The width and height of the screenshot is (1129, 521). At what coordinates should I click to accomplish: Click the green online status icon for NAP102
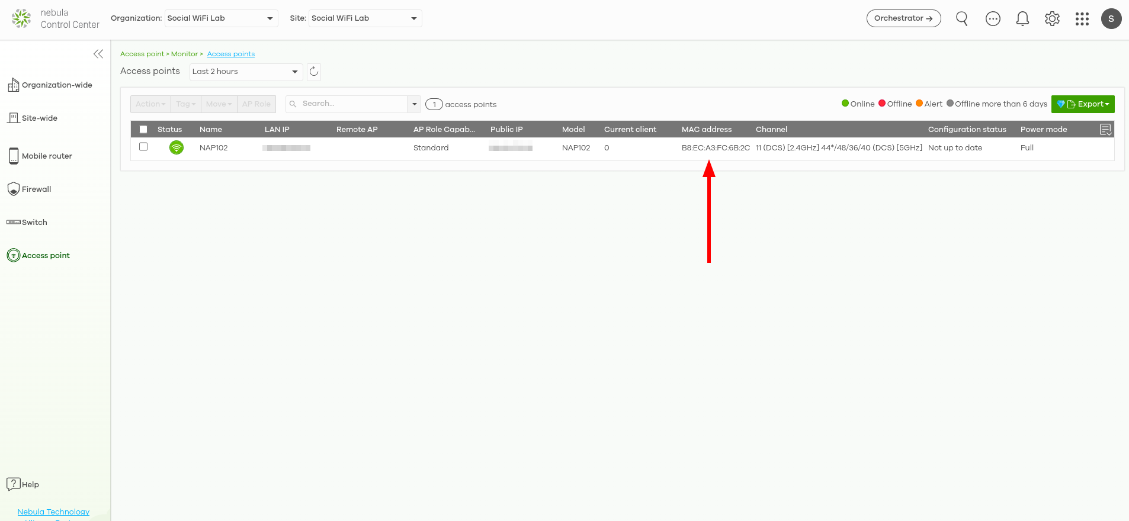pyautogui.click(x=176, y=147)
